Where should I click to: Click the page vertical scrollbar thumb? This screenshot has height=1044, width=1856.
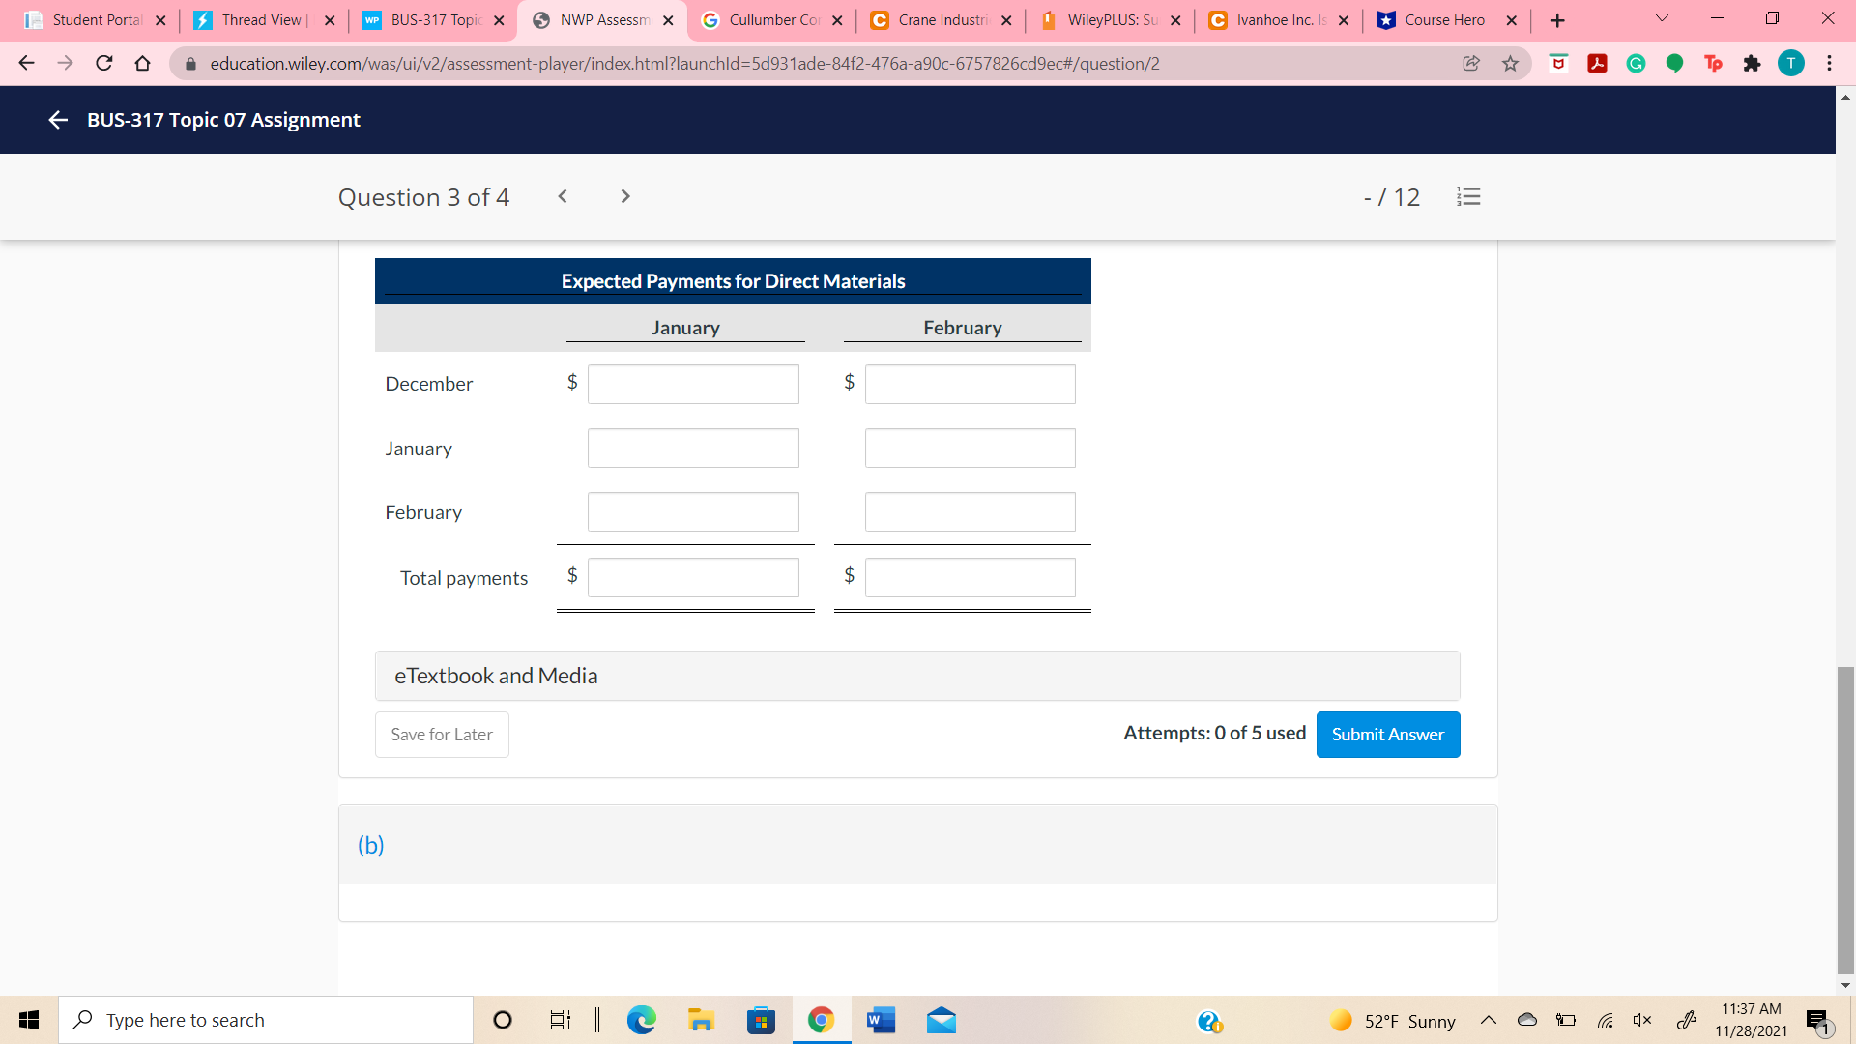pyautogui.click(x=1845, y=820)
